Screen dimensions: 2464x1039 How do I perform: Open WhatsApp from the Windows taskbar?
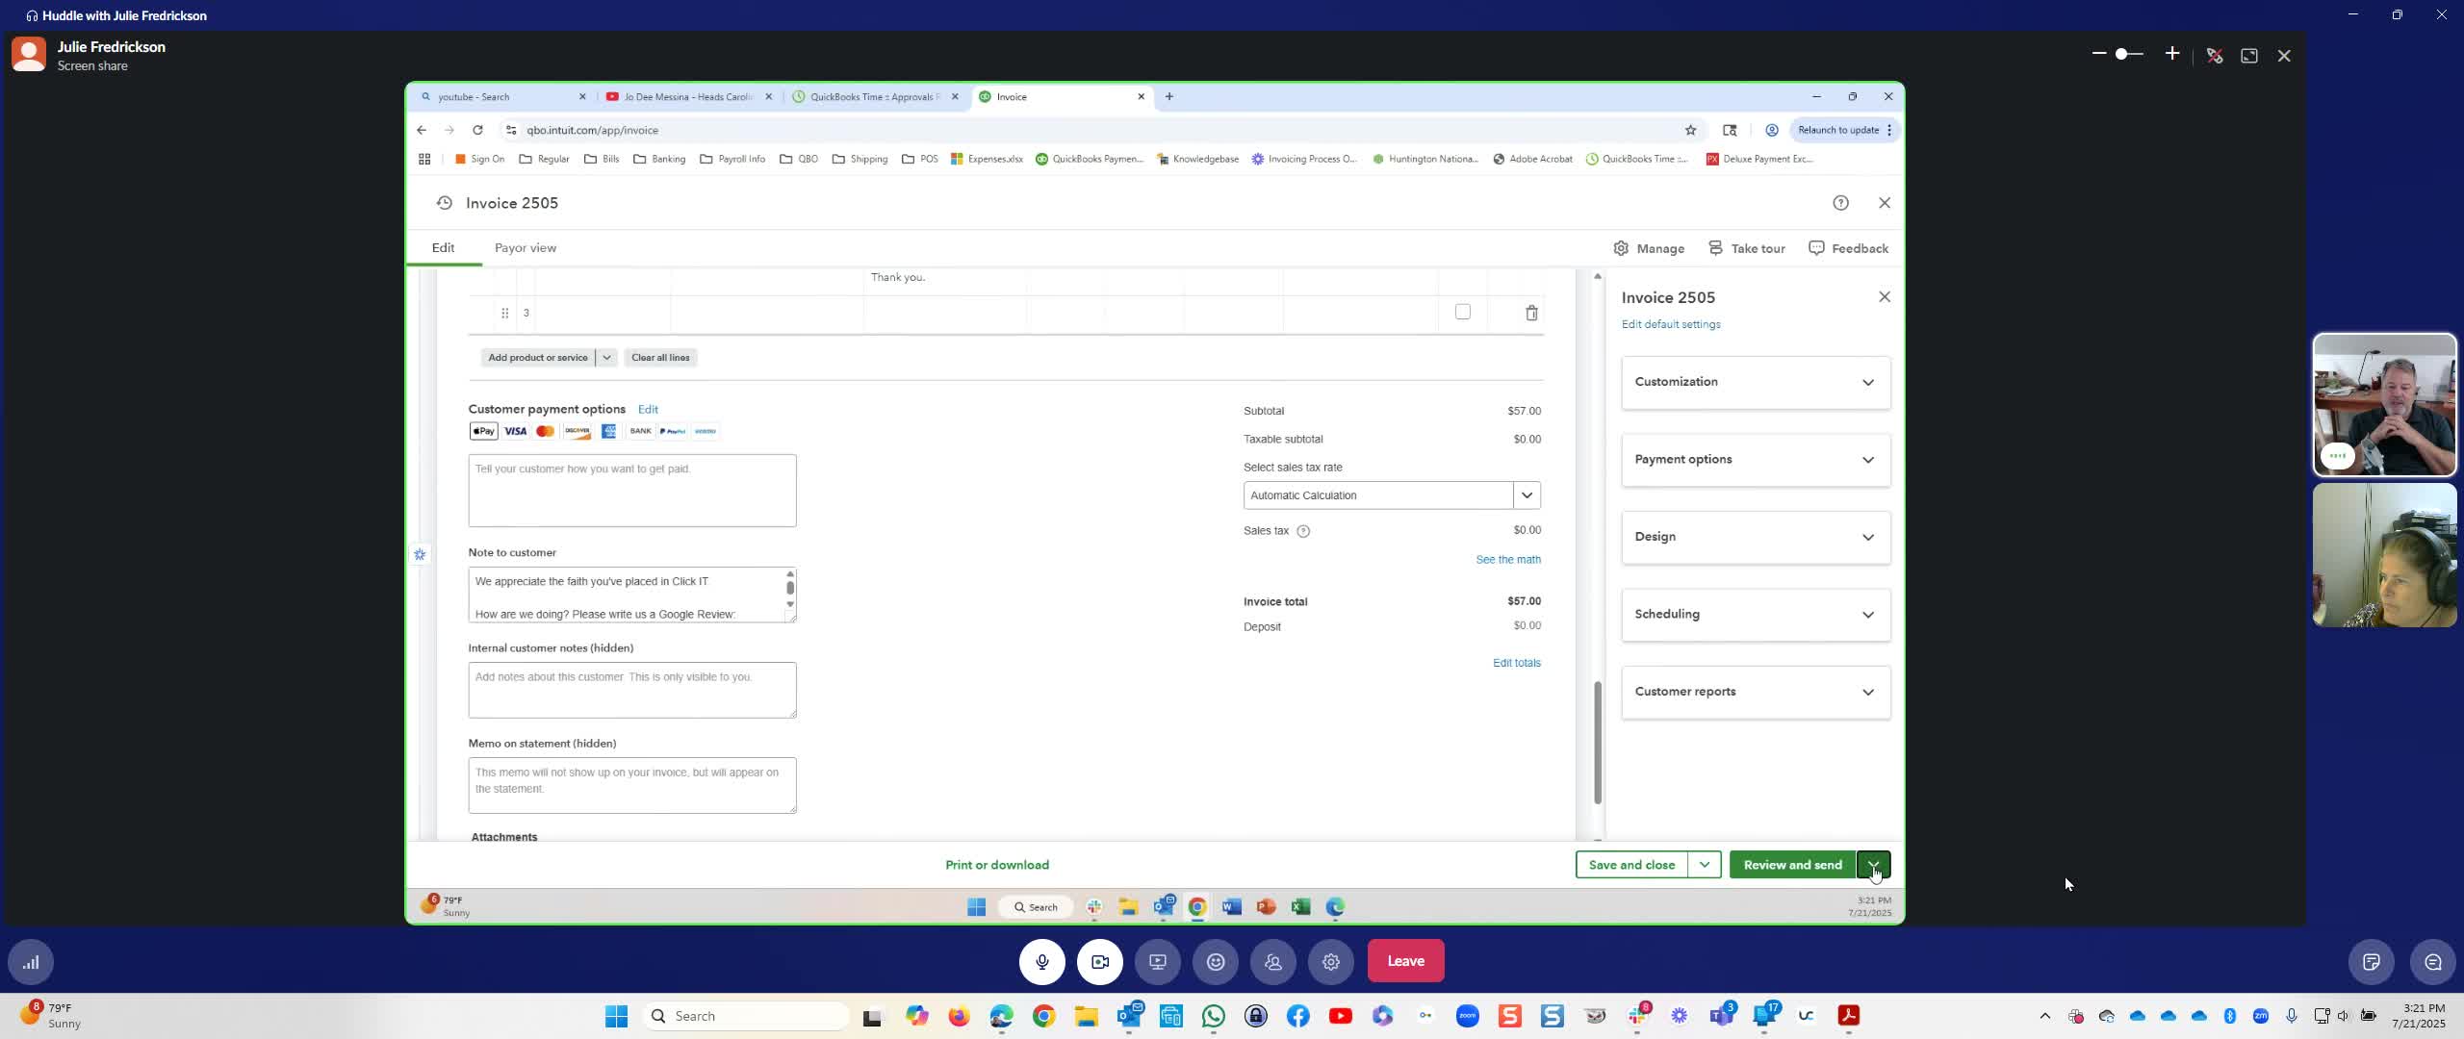(x=1213, y=1015)
